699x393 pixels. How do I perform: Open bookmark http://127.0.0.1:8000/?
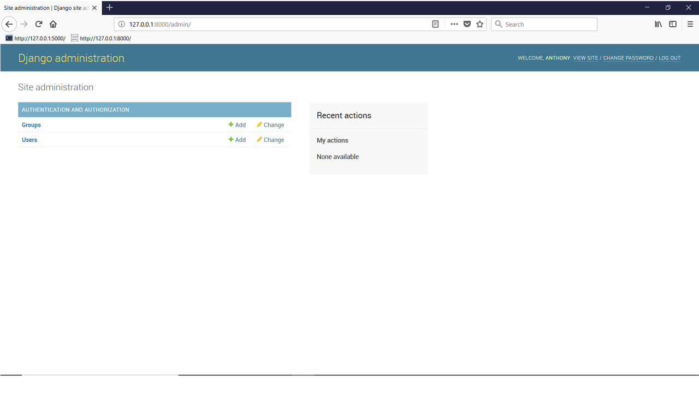pos(101,38)
